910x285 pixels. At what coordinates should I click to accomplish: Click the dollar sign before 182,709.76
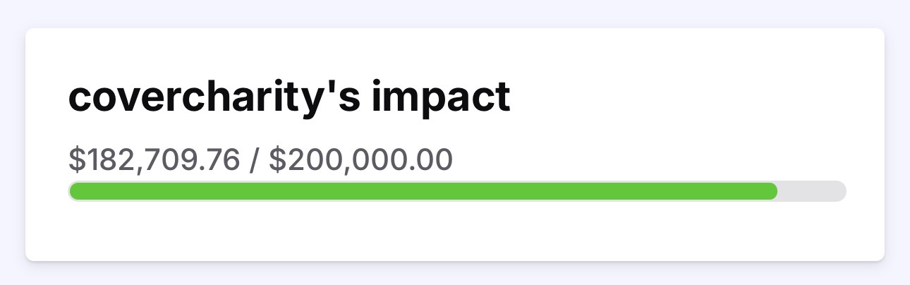click(x=75, y=159)
